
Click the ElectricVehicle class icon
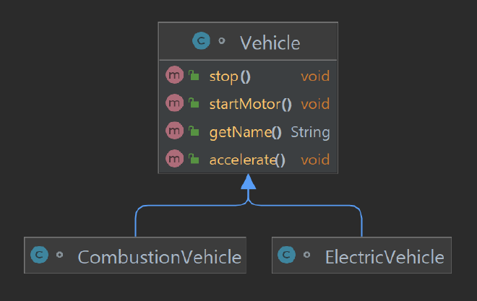[287, 255]
